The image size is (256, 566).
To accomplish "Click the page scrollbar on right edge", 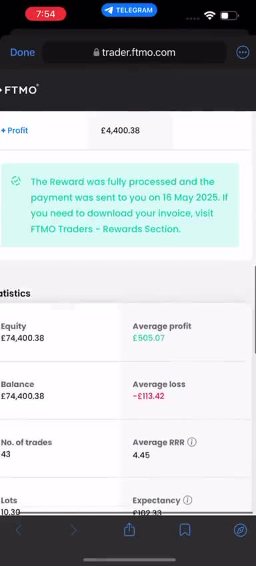I will [255, 310].
